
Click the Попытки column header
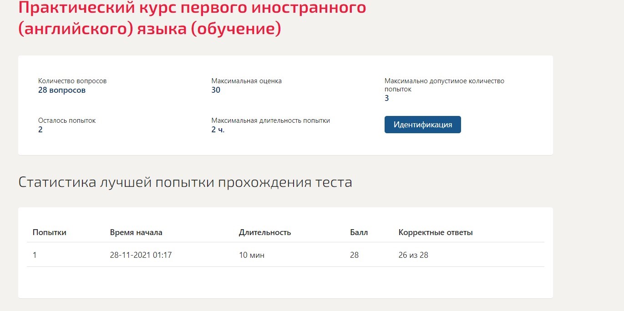coord(50,232)
